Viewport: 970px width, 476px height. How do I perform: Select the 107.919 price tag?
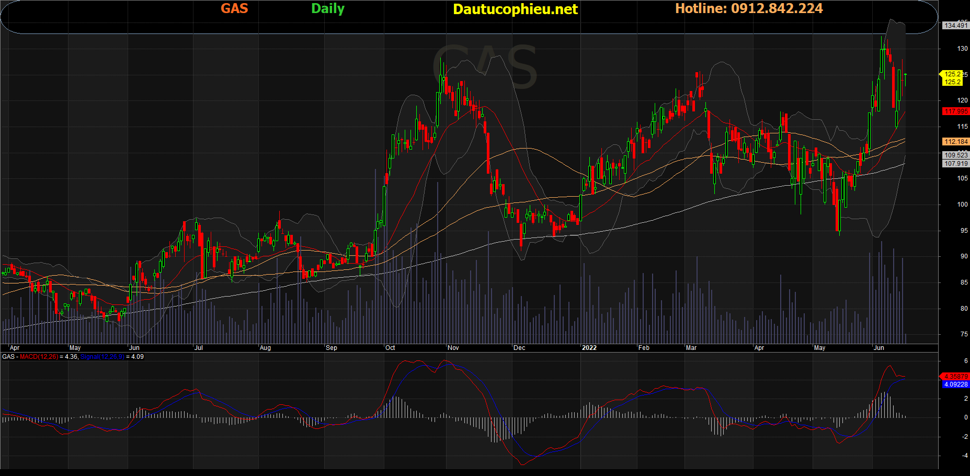coord(956,164)
